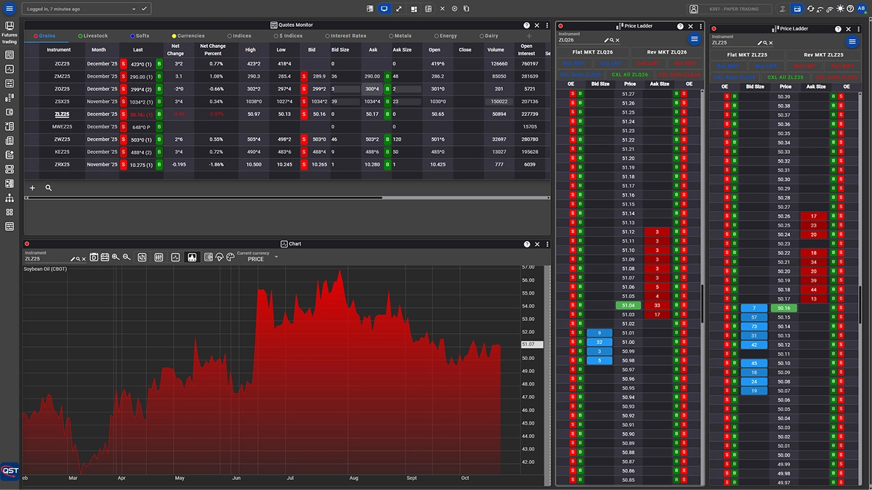
Task: Switch chart to line style
Action: (x=175, y=257)
